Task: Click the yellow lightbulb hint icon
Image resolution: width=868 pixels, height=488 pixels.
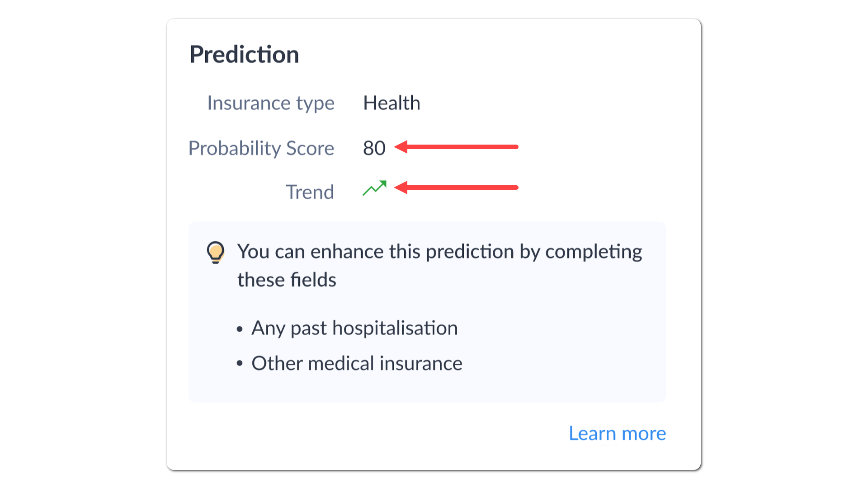Action: pos(216,252)
